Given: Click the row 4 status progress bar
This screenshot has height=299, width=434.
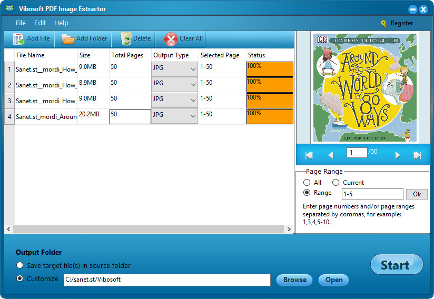Looking at the screenshot, I should coord(270,116).
